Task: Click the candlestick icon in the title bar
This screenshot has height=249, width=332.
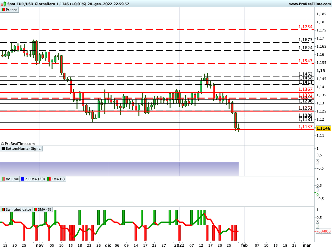Action: (3, 4)
